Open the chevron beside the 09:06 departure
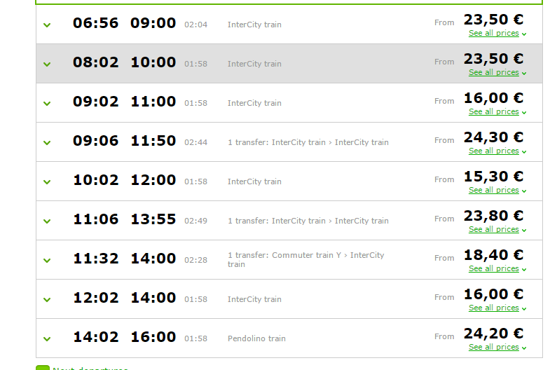This screenshot has width=550, height=370. (47, 143)
